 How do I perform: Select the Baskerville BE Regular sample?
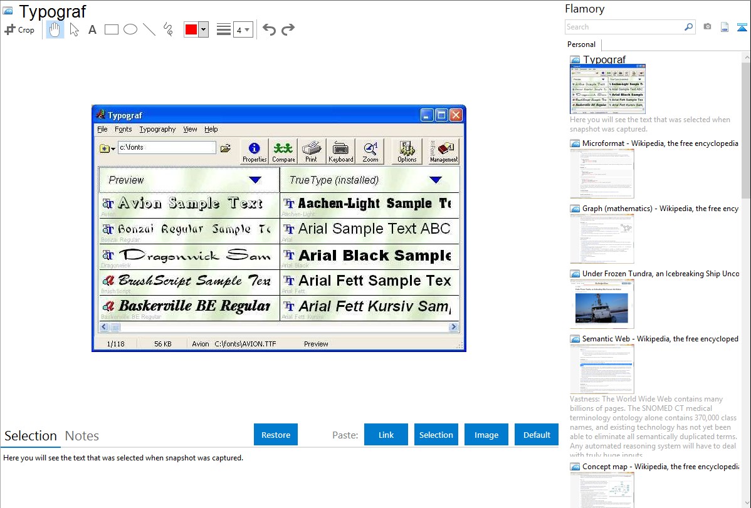coord(189,308)
